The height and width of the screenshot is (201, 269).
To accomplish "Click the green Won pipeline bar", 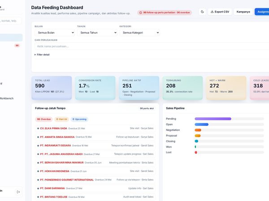I will (195, 147).
